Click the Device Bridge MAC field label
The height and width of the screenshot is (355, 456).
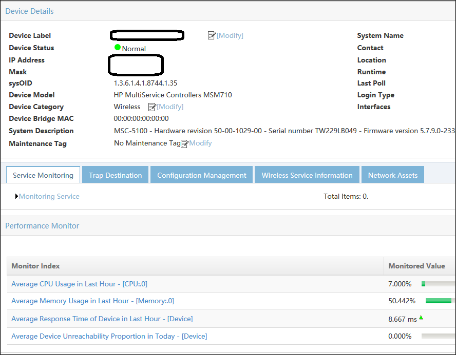point(41,118)
